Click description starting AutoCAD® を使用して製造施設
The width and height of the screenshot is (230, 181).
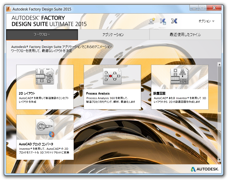(44, 100)
